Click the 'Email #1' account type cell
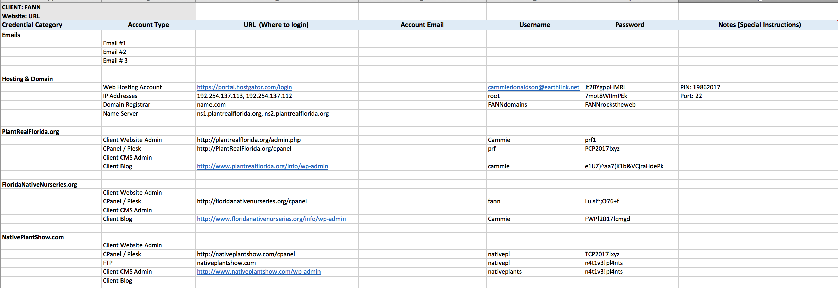Image resolution: width=838 pixels, height=288 pixels. click(114, 43)
